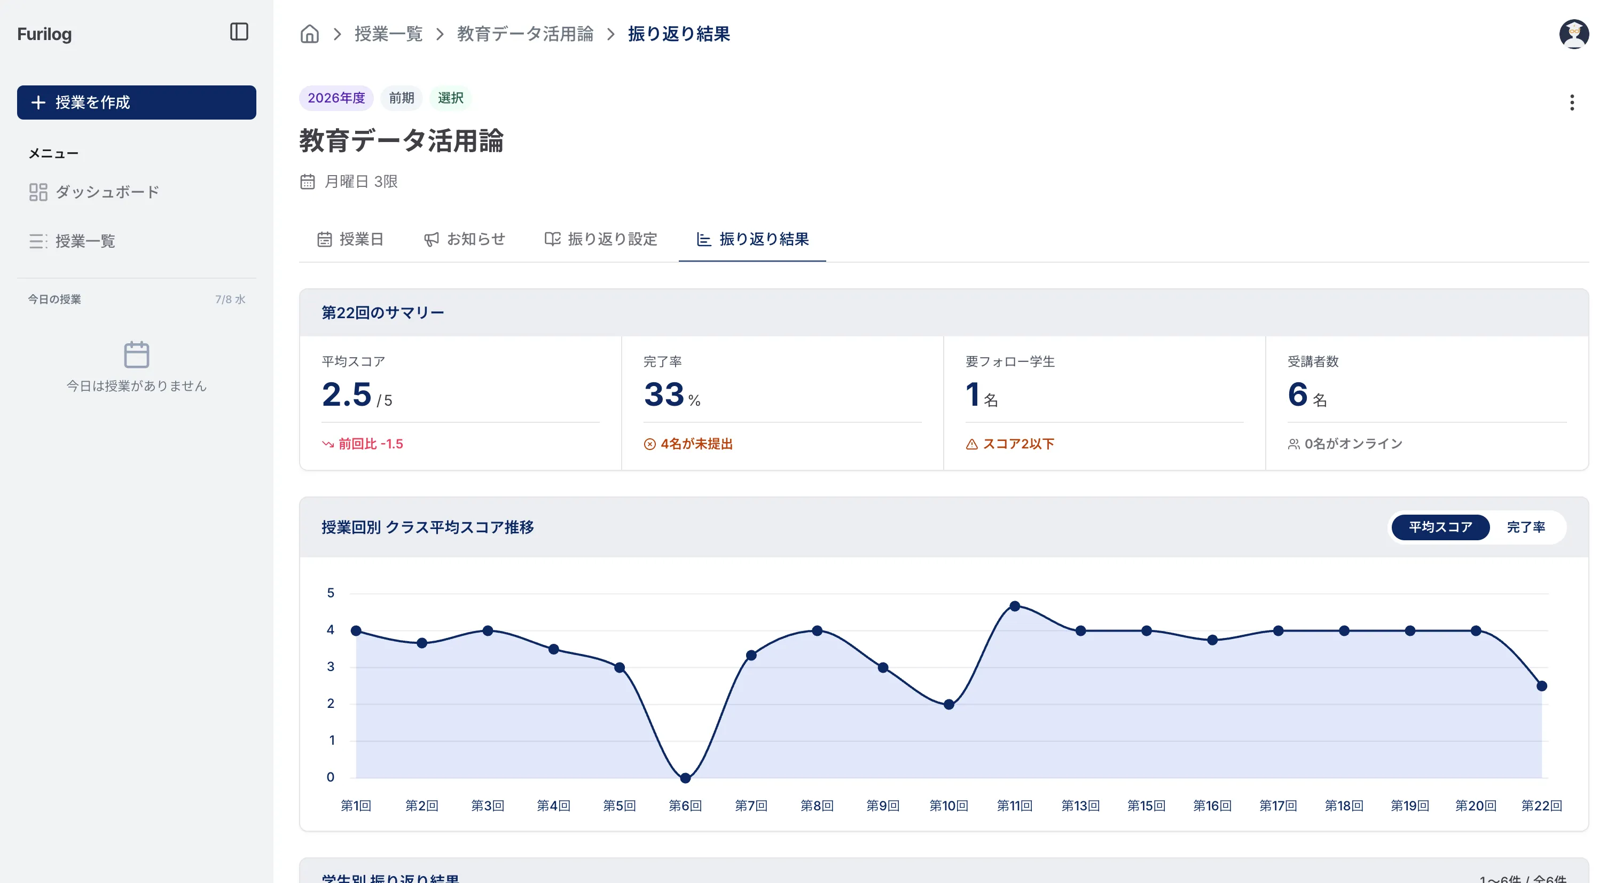Click the 今日は授業がありません message
1615x883 pixels.
coord(137,386)
